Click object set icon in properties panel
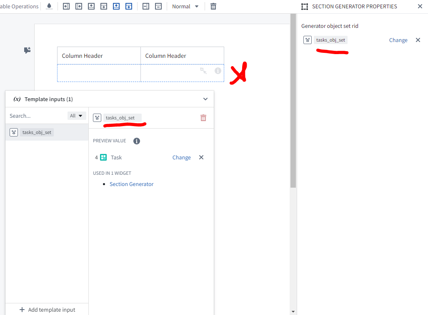This screenshot has width=428, height=315. tap(308, 40)
